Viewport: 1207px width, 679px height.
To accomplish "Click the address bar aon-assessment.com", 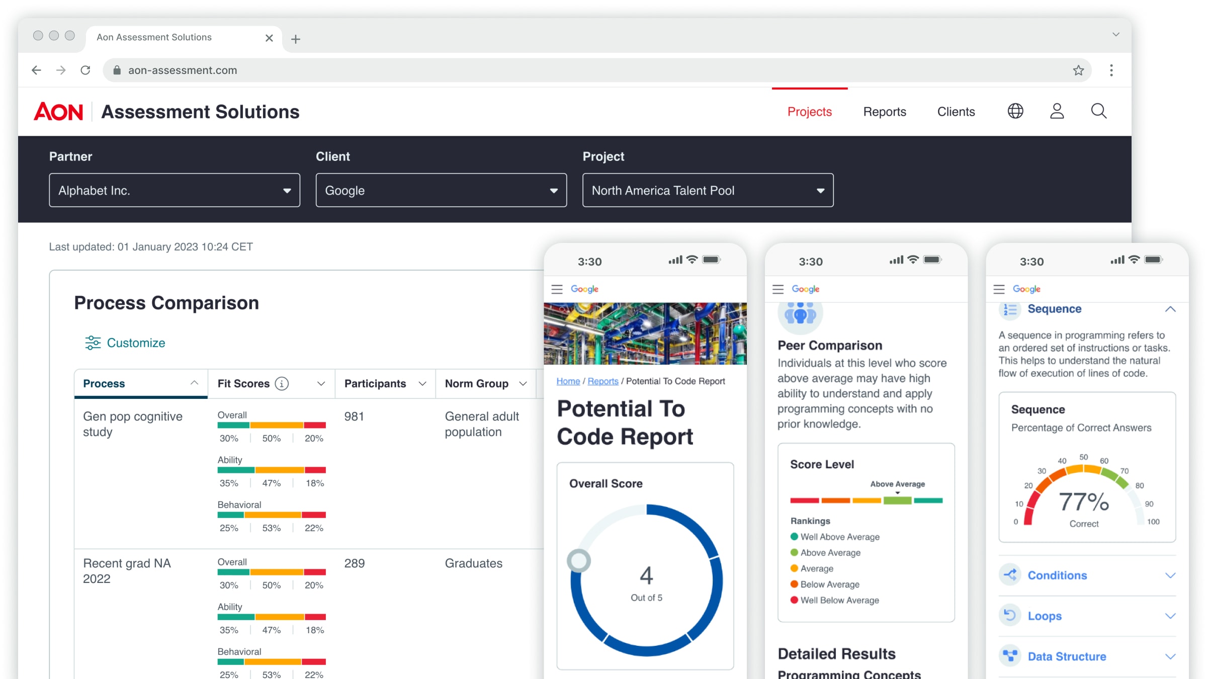I will point(597,70).
